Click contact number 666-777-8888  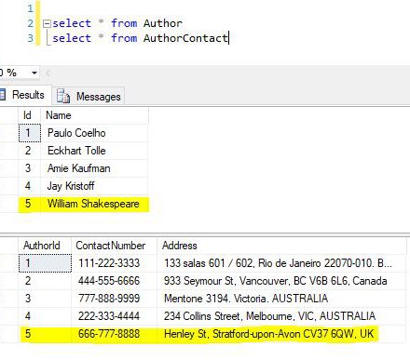114,334
